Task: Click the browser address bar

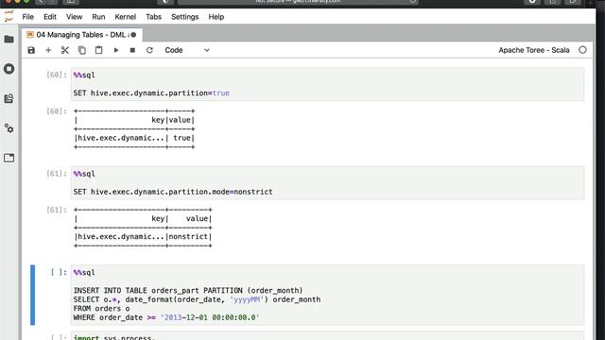Action: coord(298,2)
